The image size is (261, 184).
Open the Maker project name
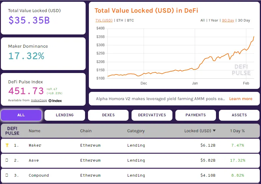pyautogui.click(x=35, y=145)
